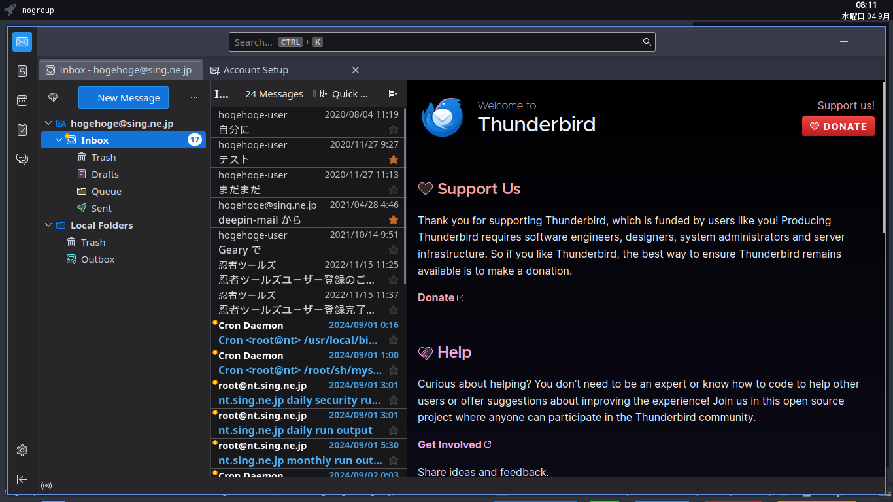
Task: Click the 08:11 clock in the top panel
Action: click(x=866, y=5)
